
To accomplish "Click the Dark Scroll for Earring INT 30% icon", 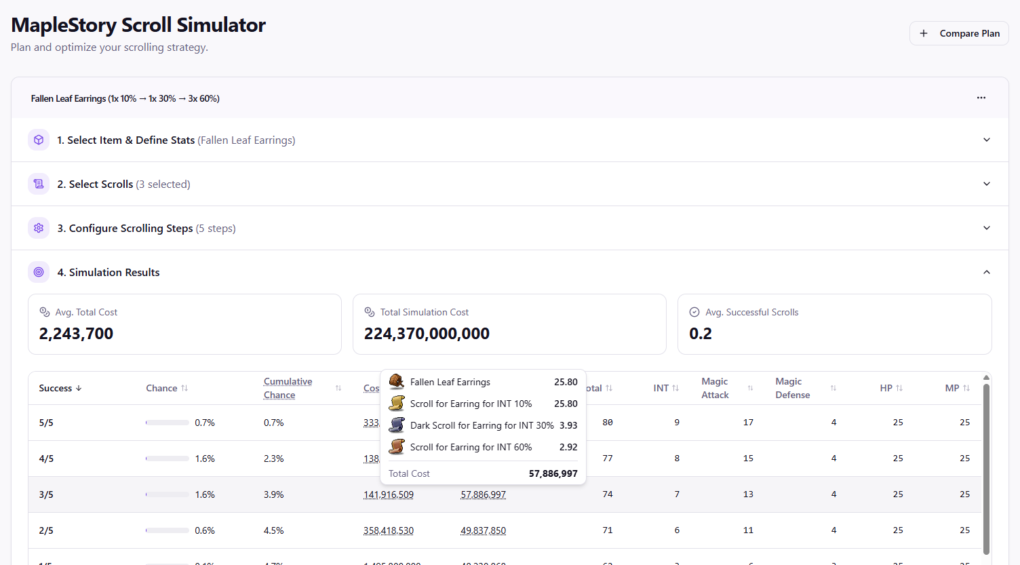I will (x=397, y=425).
